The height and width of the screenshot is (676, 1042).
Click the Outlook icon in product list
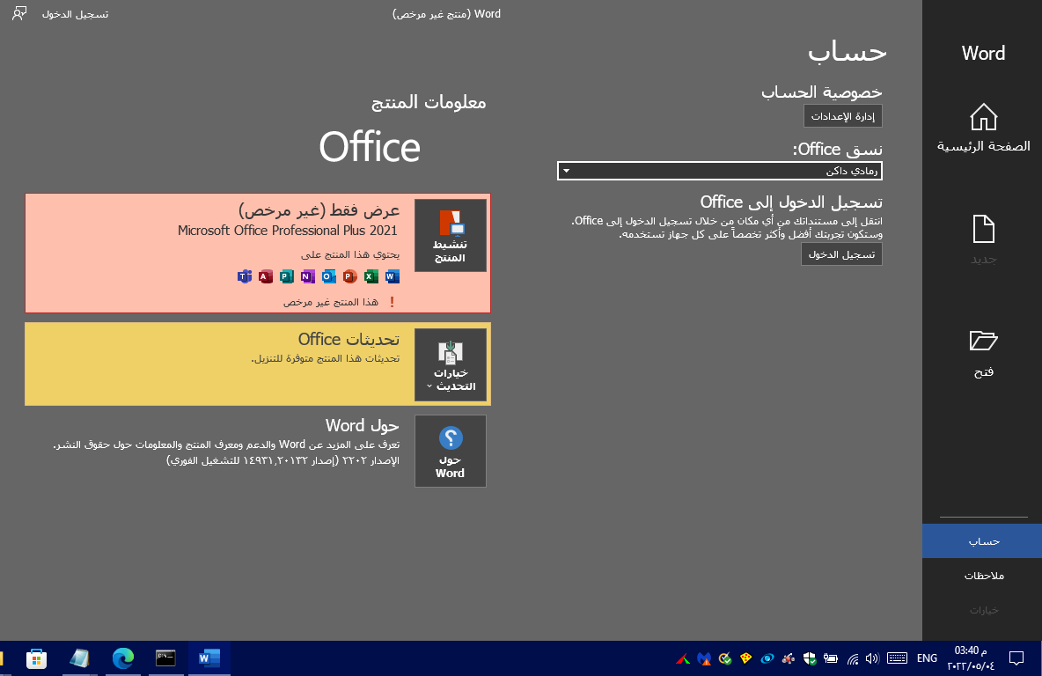[329, 276]
